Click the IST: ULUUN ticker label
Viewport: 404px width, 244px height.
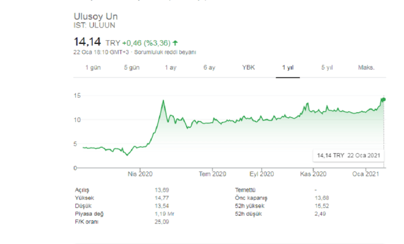pyautogui.click(x=89, y=25)
